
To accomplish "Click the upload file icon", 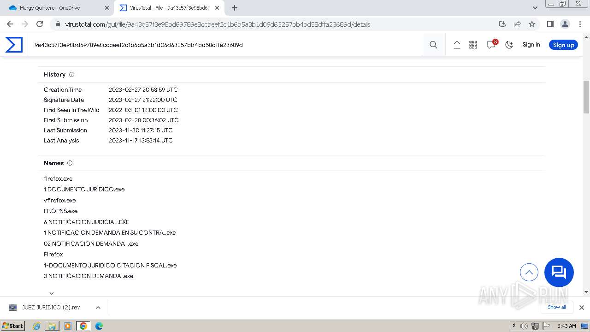I will 457,45.
